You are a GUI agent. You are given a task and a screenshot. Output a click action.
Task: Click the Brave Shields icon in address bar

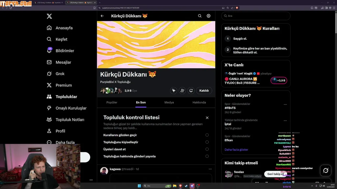tap(237, 8)
